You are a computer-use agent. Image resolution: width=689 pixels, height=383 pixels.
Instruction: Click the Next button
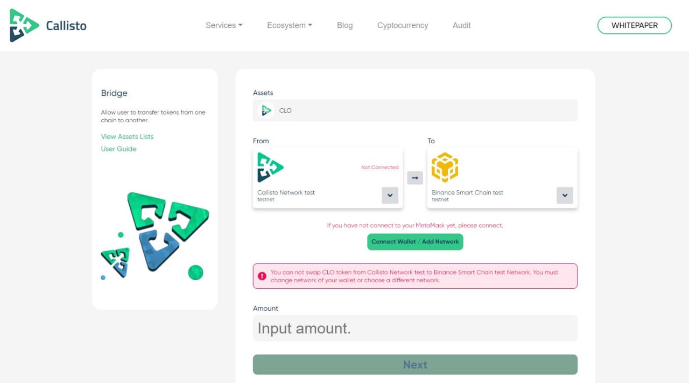(x=415, y=365)
